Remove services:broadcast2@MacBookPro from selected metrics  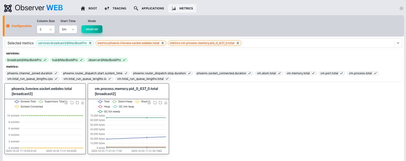[90, 43]
